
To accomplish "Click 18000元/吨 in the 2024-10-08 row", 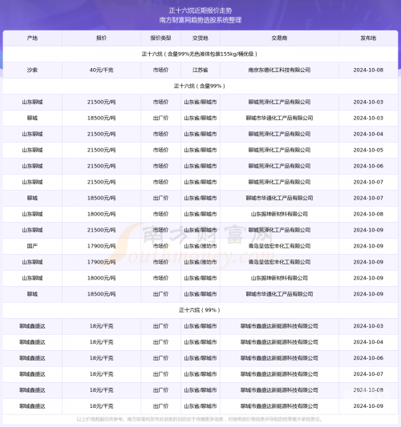I will tap(101, 214).
